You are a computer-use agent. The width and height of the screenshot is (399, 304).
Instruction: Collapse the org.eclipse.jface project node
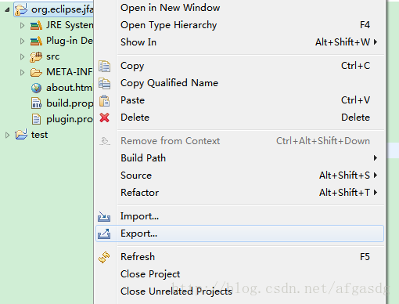pos(7,9)
